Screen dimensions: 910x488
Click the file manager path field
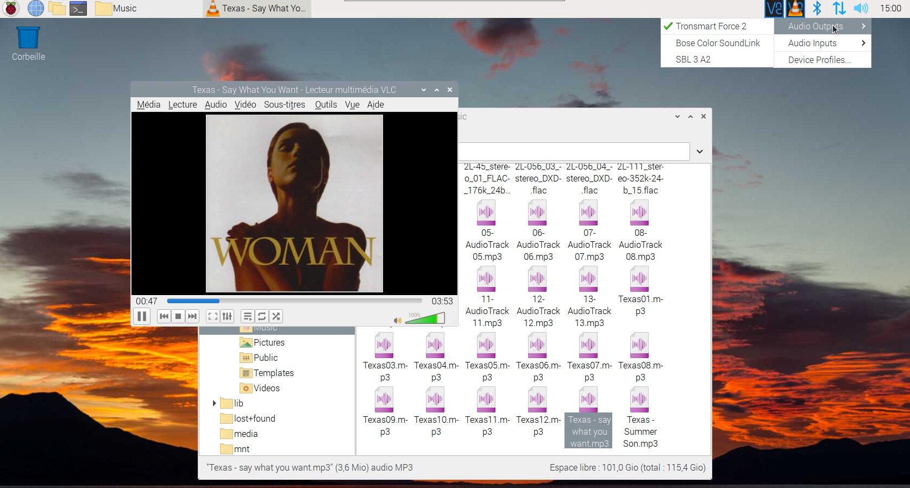(x=574, y=152)
